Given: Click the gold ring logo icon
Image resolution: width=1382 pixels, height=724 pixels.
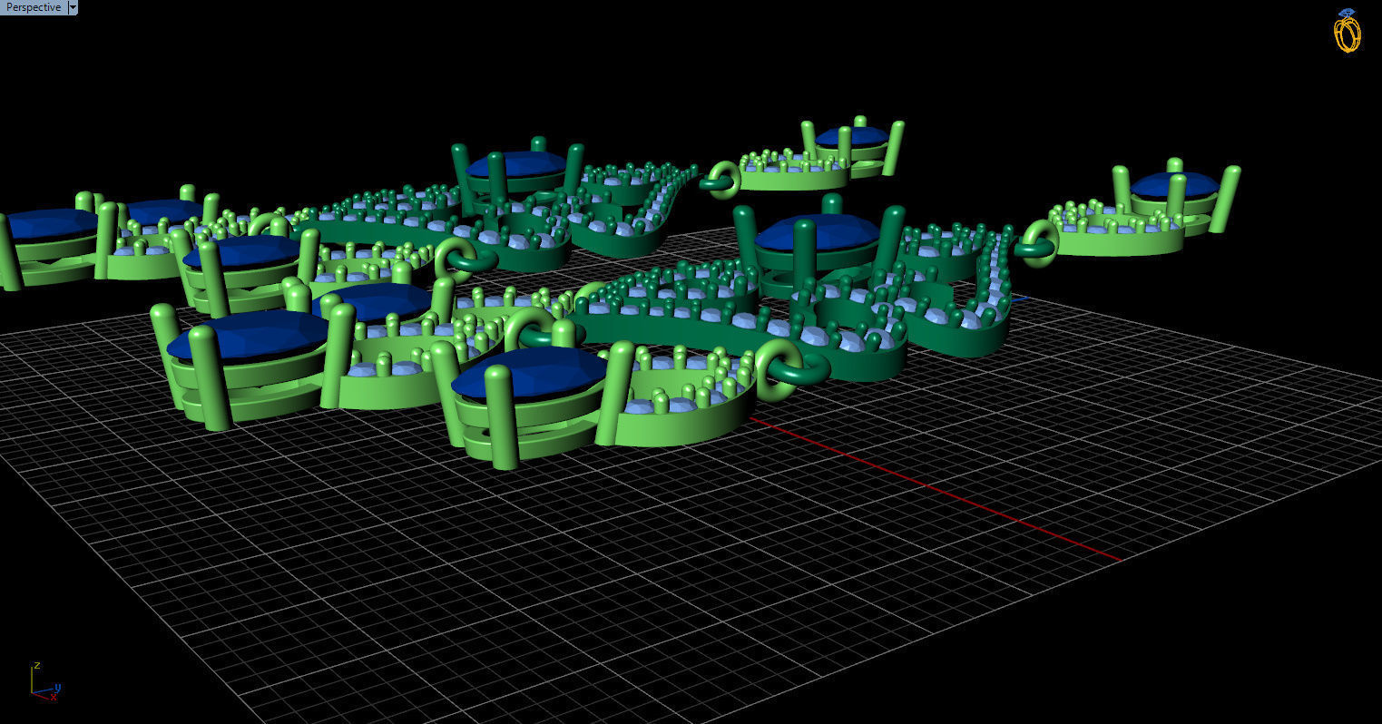Looking at the screenshot, I should point(1348,31).
